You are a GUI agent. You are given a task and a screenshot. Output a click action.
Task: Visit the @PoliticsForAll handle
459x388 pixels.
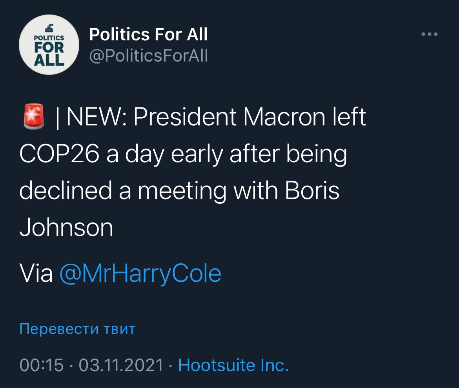[149, 56]
